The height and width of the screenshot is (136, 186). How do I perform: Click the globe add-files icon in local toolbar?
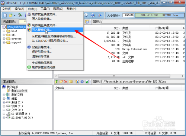point(77,82)
